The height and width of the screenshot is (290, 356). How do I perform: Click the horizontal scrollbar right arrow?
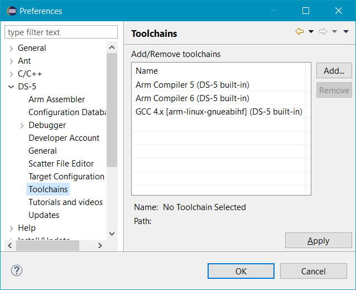pyautogui.click(x=100, y=245)
